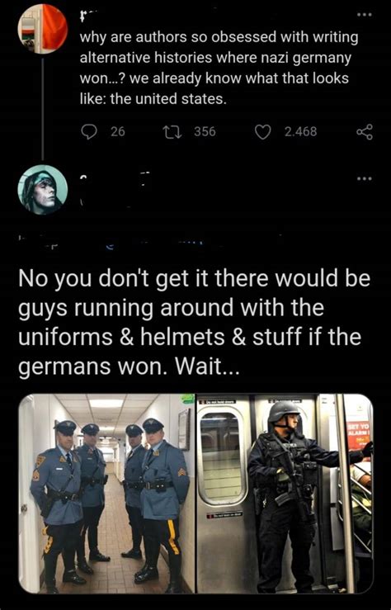Screen dimensions: 391x610
Task: Open the share icon on the first tweet
Action: [x=364, y=132]
